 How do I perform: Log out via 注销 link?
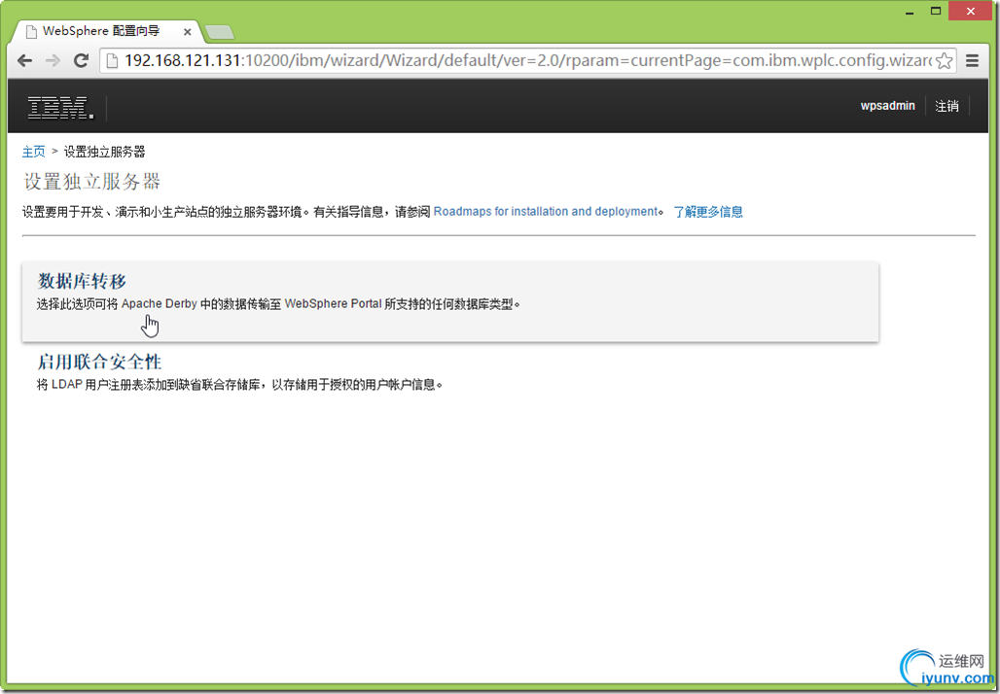point(947,106)
